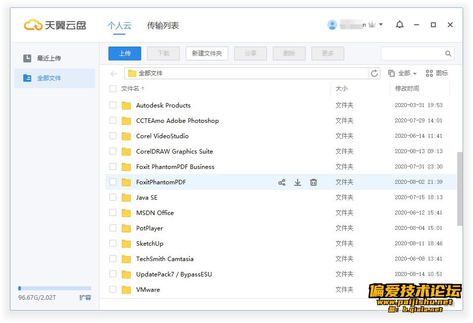Viewport: 473px width, 323px height.
Task: Click the 新建文件夹 button
Action: 207,54
